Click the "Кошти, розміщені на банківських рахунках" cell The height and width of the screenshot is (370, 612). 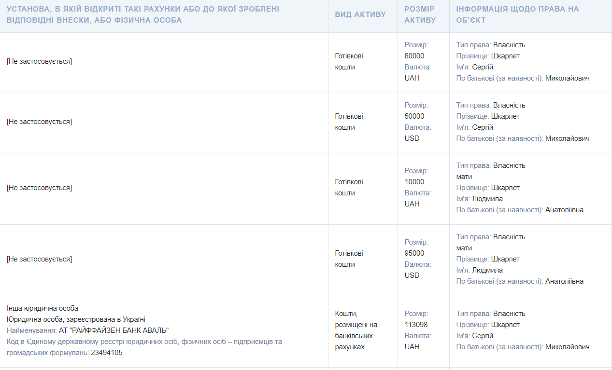click(356, 330)
